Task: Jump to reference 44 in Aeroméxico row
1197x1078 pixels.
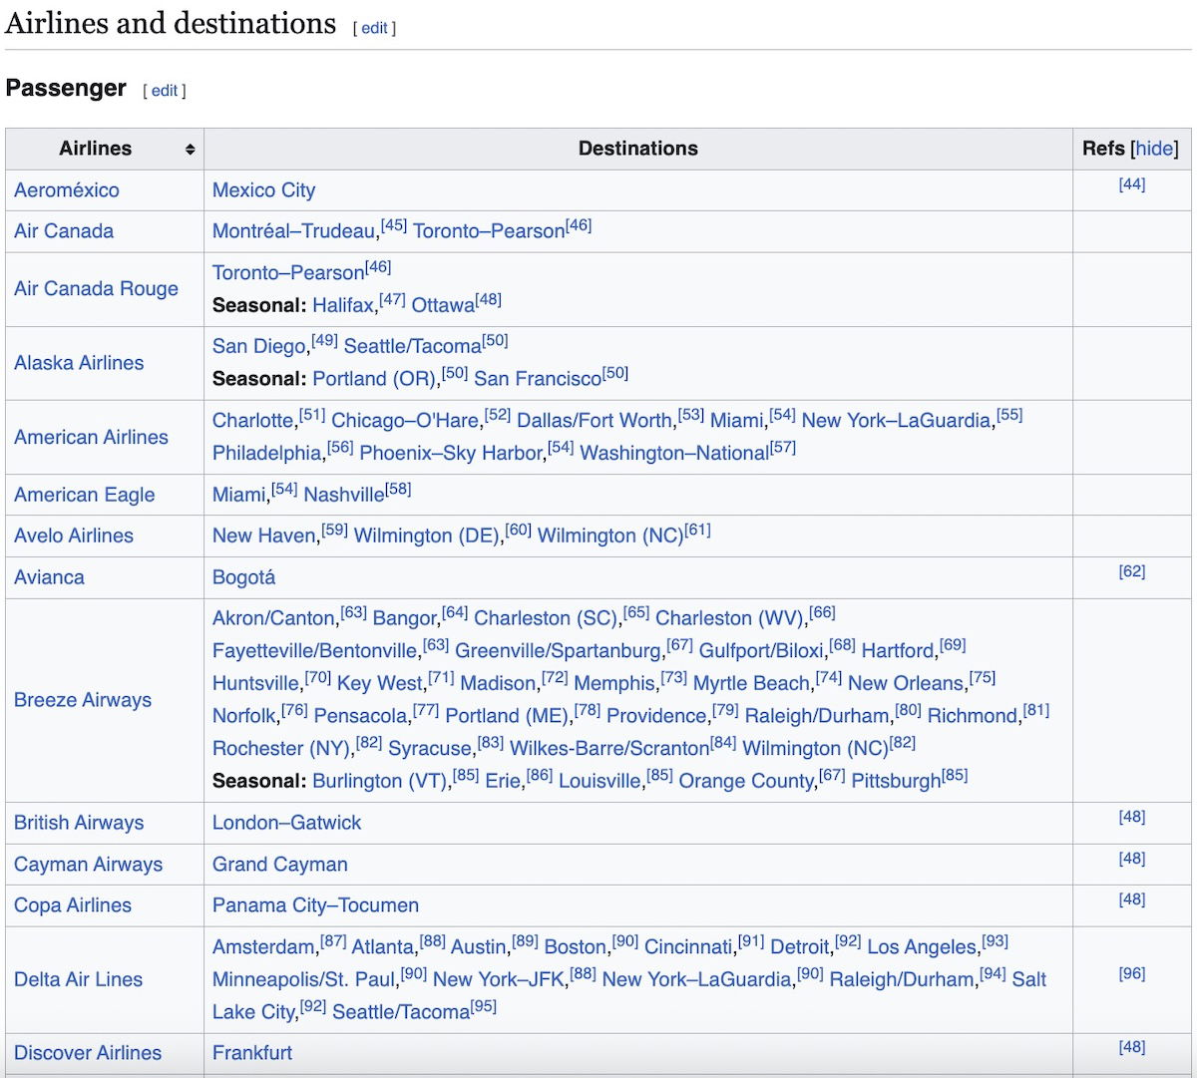Action: click(1131, 184)
